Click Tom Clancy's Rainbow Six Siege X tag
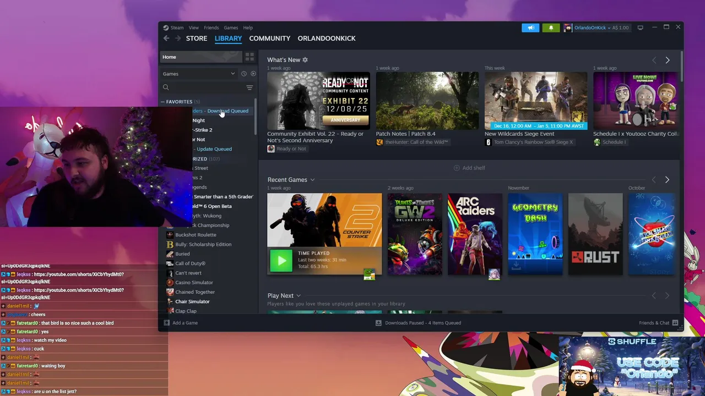 tap(529, 142)
